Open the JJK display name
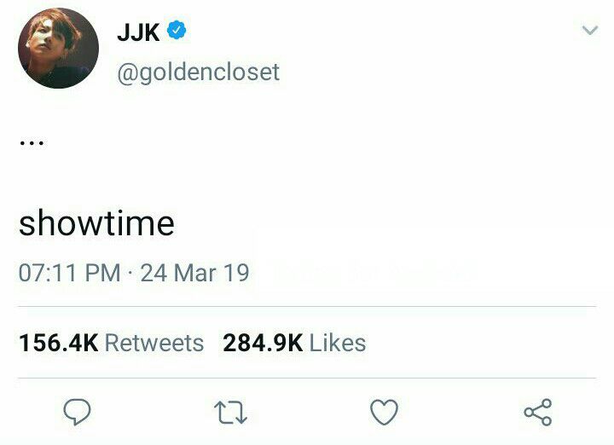 138,32
